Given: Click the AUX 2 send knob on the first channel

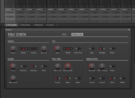Looking at the screenshot, I should pyautogui.click(x=13, y=17).
